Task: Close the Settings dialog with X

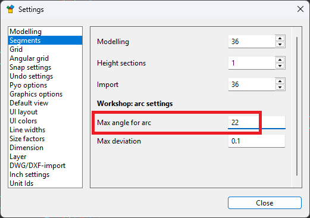Action: click(300, 9)
